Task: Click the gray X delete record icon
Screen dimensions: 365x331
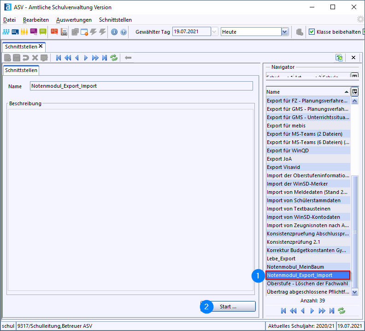Action: click(x=35, y=58)
